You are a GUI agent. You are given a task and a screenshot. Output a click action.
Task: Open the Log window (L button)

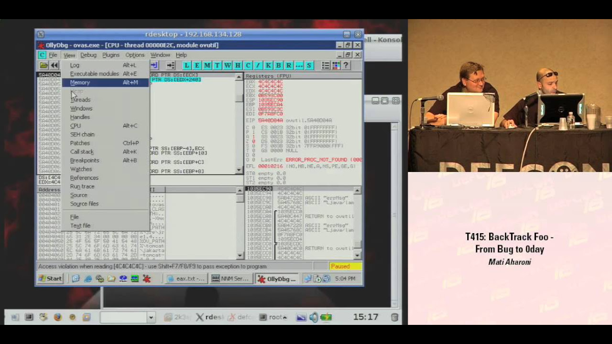click(186, 65)
